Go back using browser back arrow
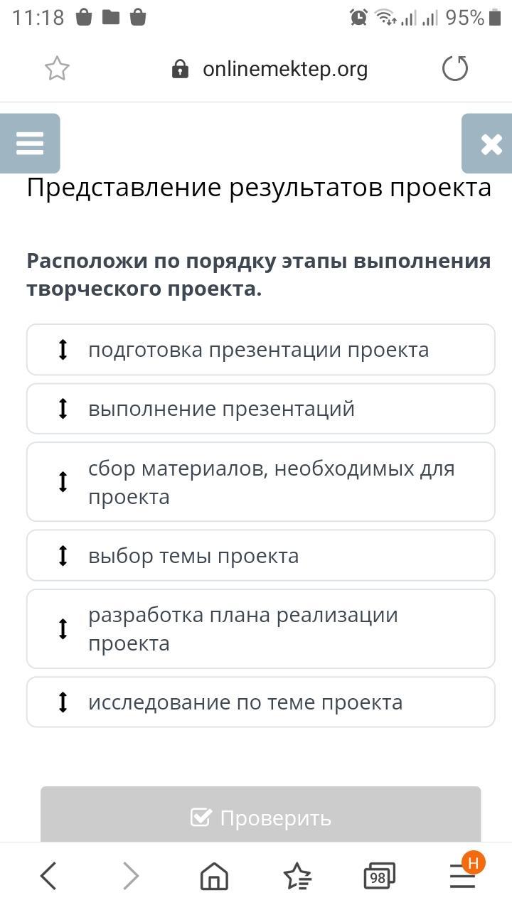Image resolution: width=512 pixels, height=910 pixels. tap(48, 876)
